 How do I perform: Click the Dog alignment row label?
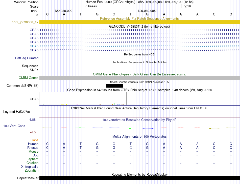click(35, 155)
